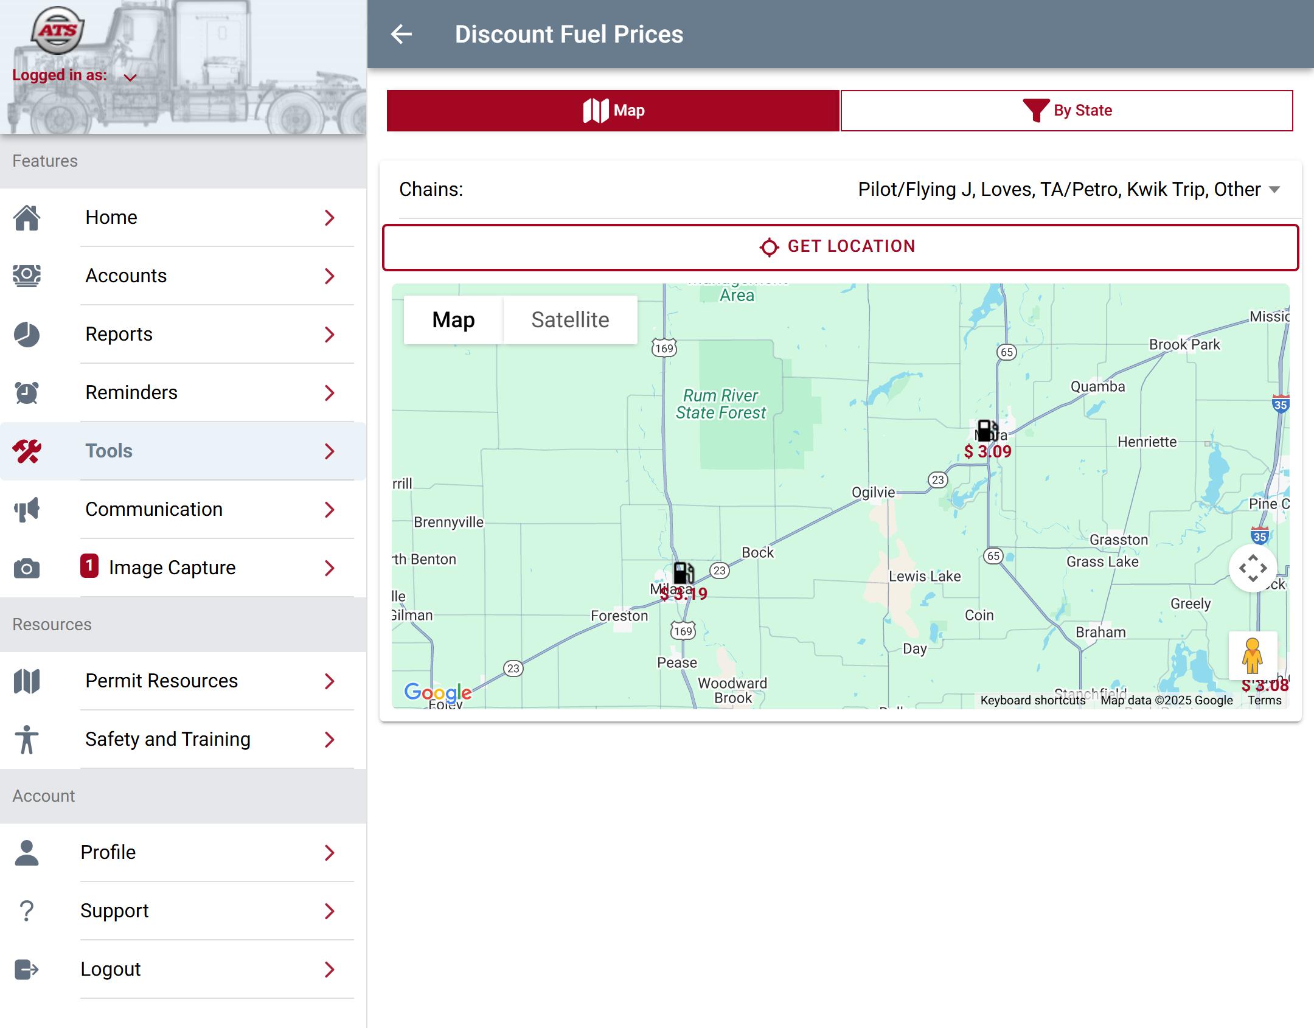
Task: Open the Profile menu item
Action: click(183, 852)
